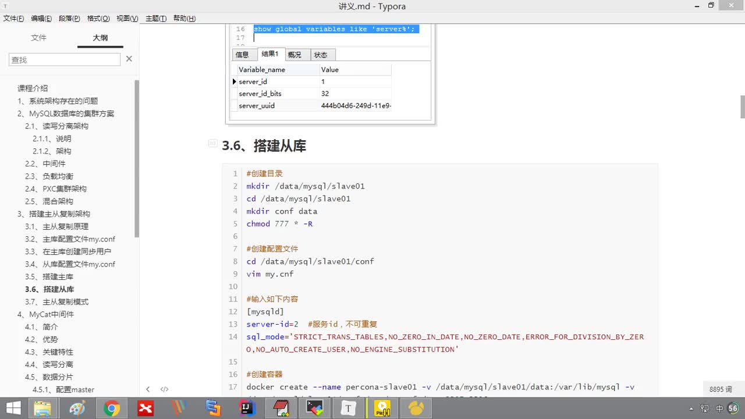
Task: Open the notepad editor taskbar icon
Action: (x=281, y=409)
